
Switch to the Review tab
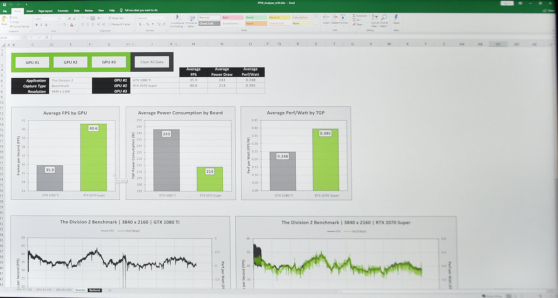pos(88,10)
